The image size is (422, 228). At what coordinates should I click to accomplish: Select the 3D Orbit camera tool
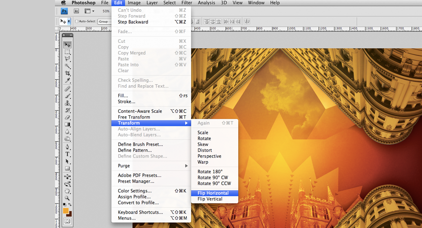click(x=68, y=184)
